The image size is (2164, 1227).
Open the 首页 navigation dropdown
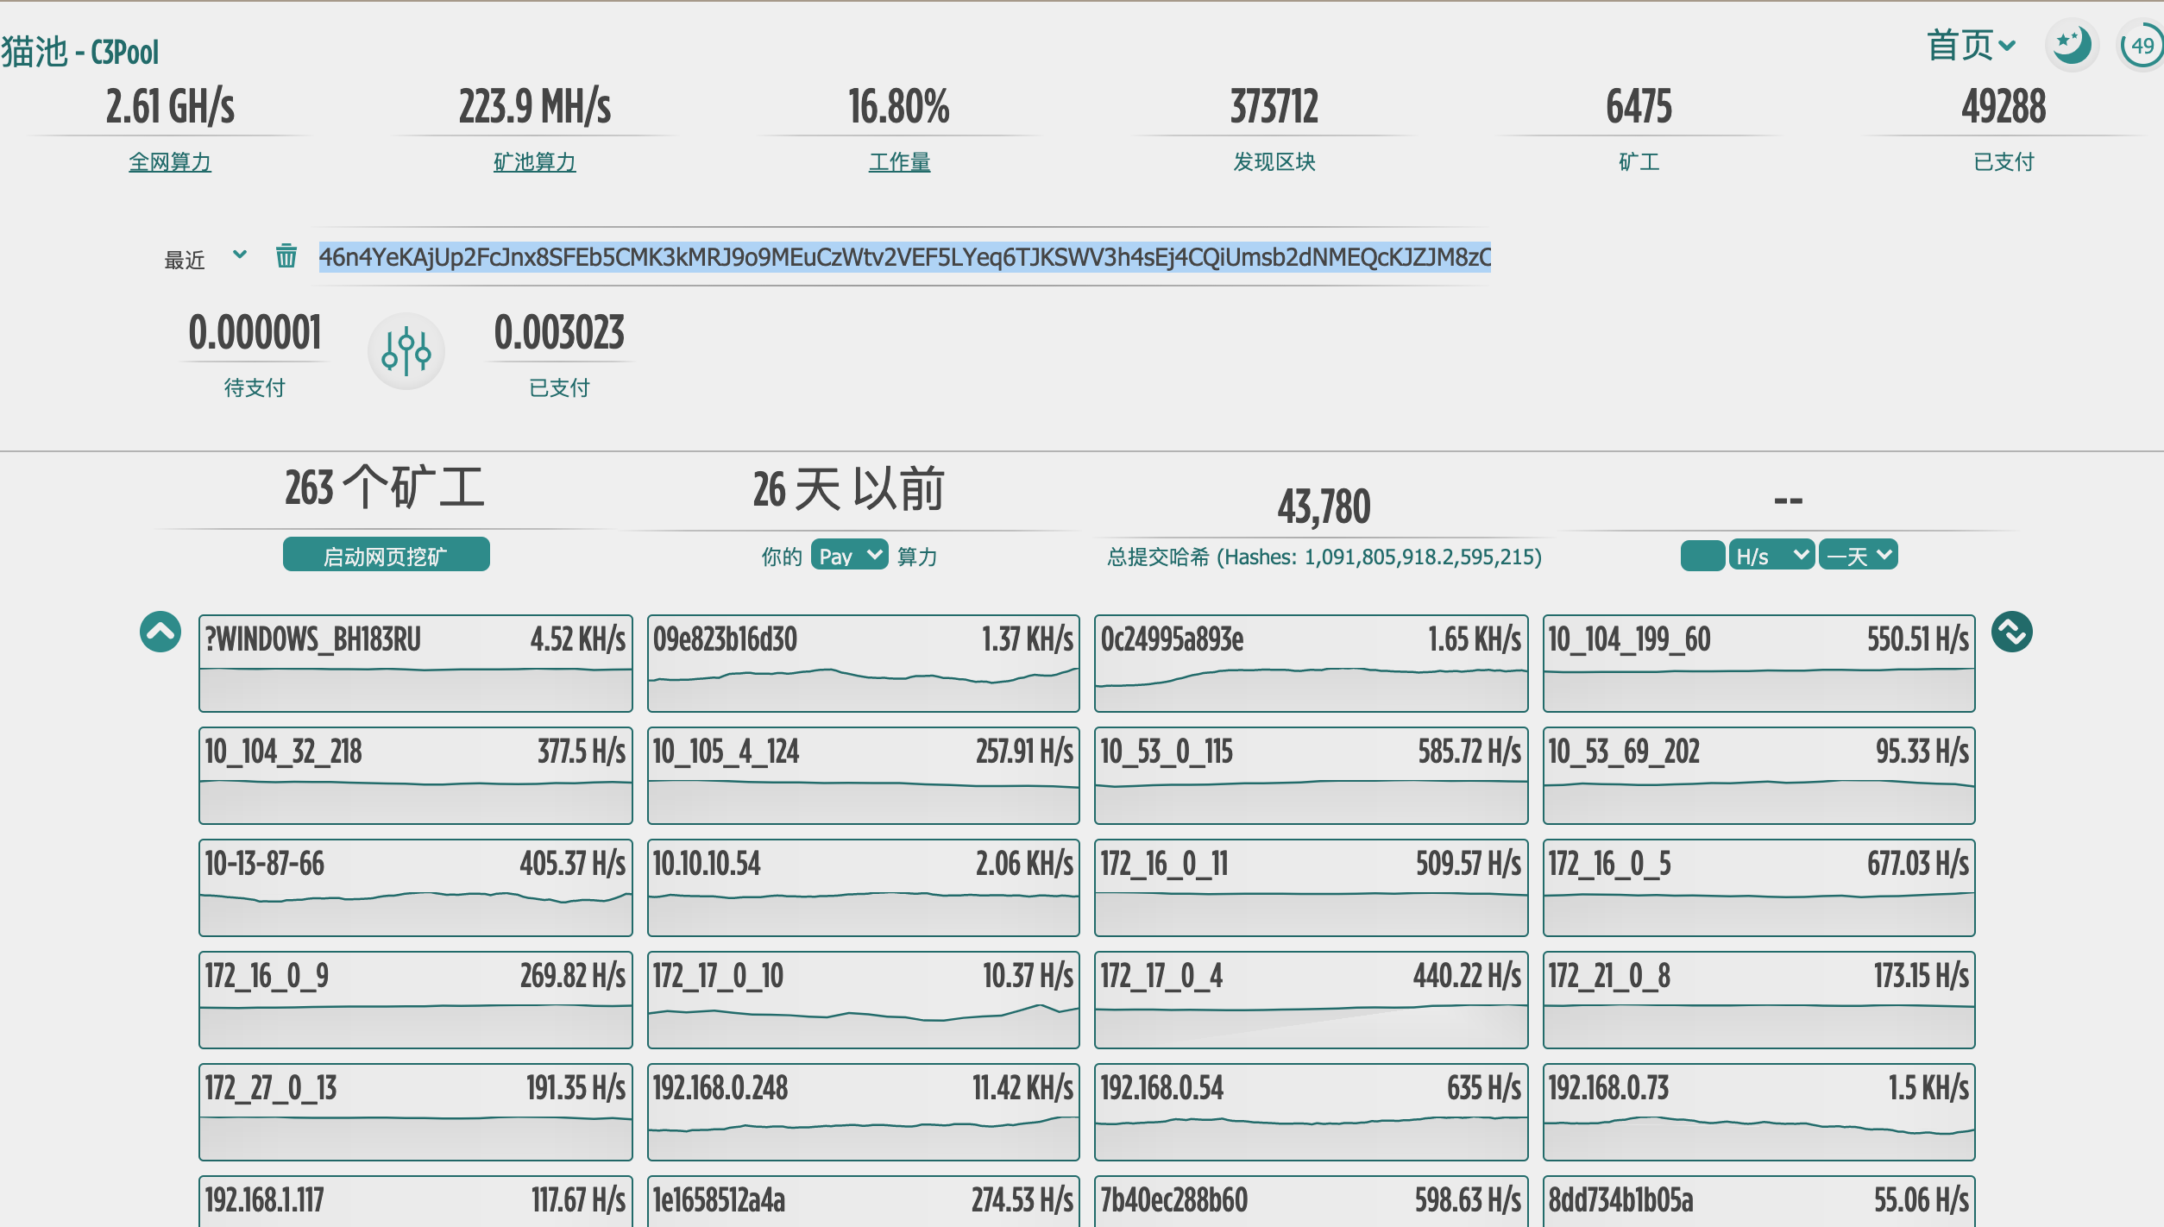(1972, 45)
